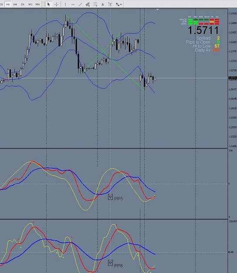
Task: Click the Hi to Low value 57
Action: [x=217, y=46]
